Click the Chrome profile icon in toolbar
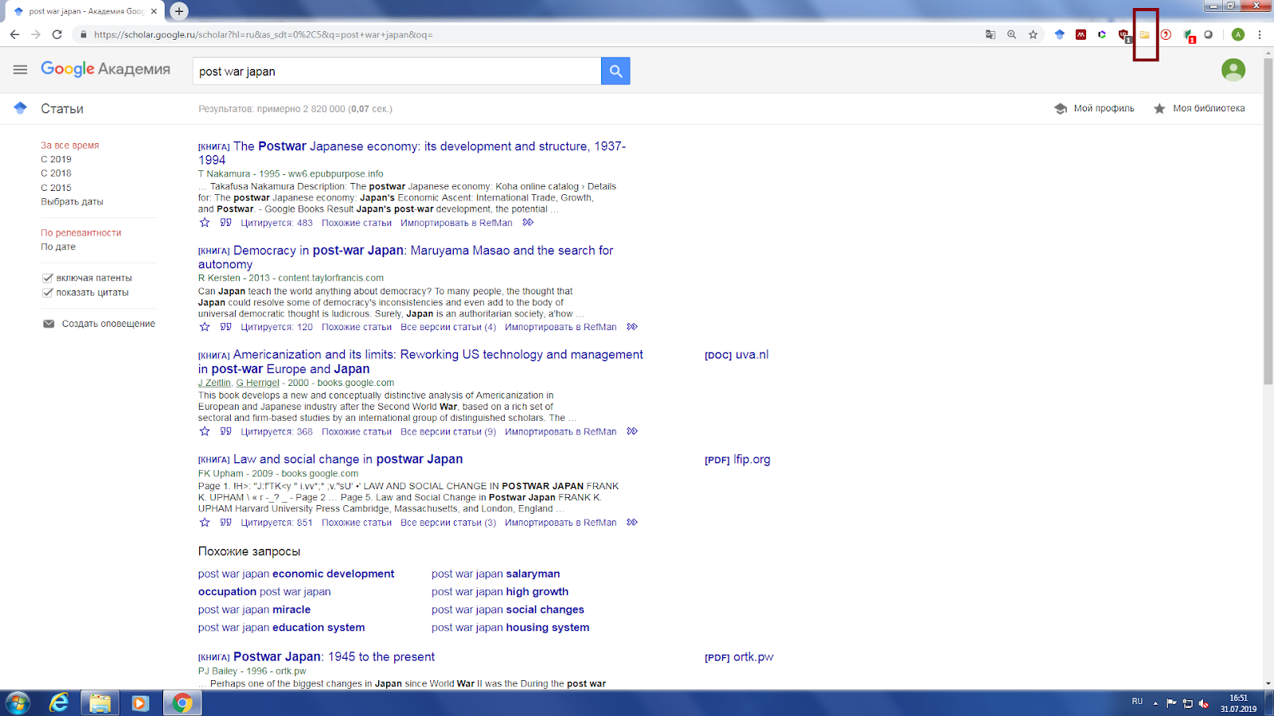 pyautogui.click(x=1237, y=34)
